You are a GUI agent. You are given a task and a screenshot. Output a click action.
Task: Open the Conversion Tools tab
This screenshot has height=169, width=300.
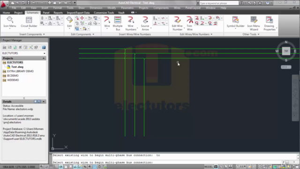104,13
